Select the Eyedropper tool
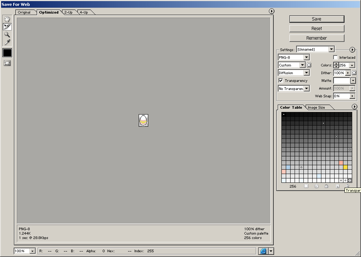The height and width of the screenshot is (257, 361). tap(7, 42)
